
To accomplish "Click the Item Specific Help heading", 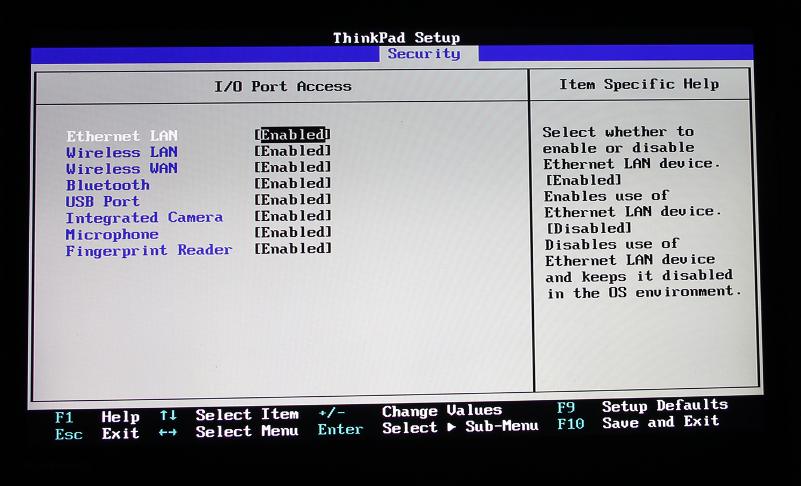I will 639,85.
